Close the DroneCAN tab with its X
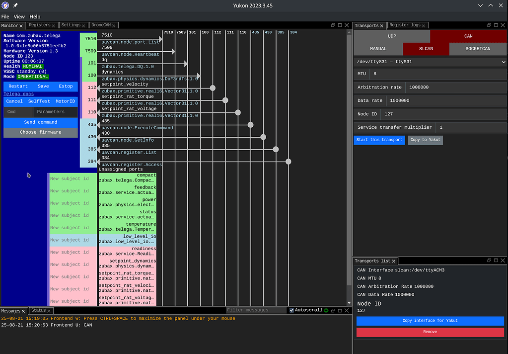 114,26
